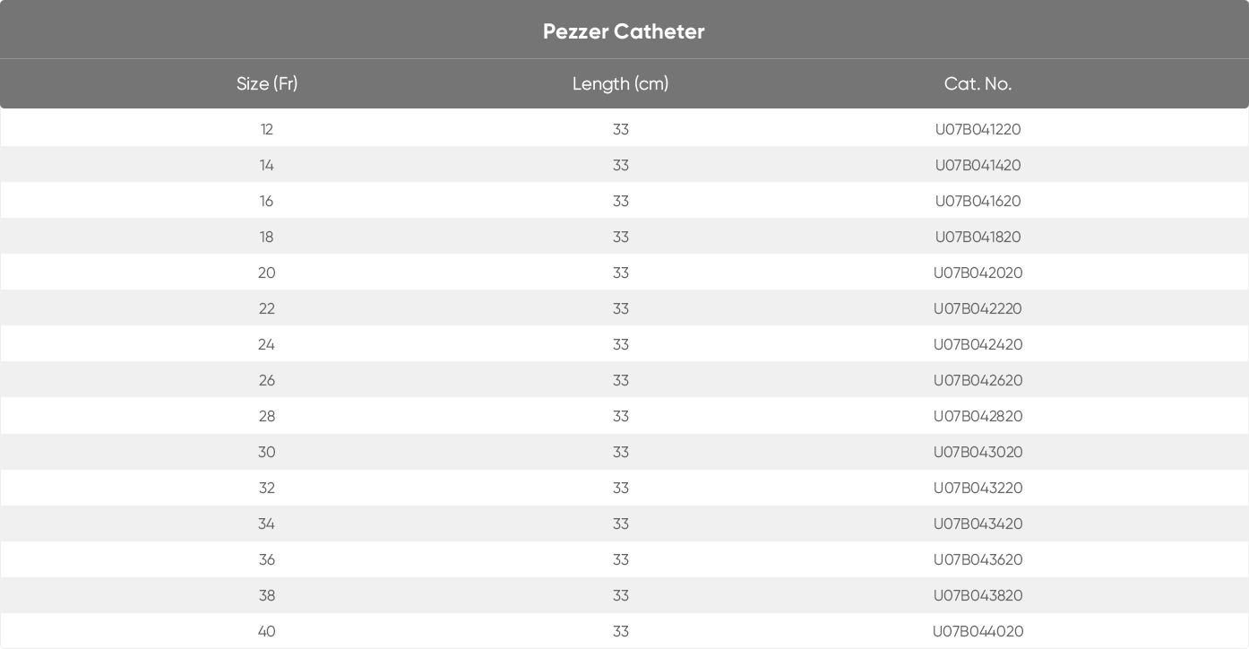Select the size 36 cell
This screenshot has height=649, width=1249.
266,559
